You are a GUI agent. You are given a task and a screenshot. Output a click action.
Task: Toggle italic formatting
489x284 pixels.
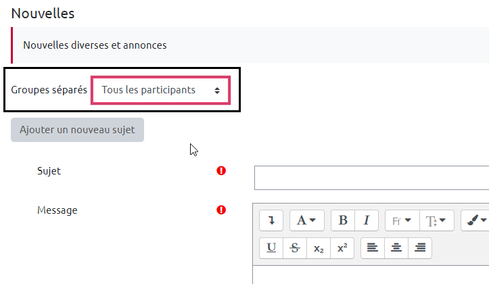tap(366, 220)
